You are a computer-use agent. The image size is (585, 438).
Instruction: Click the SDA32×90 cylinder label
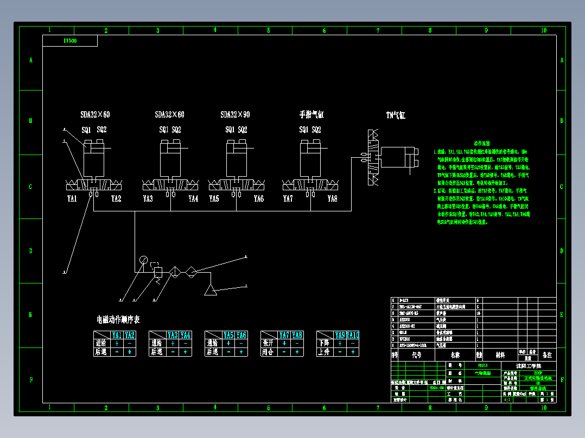[x=235, y=114]
